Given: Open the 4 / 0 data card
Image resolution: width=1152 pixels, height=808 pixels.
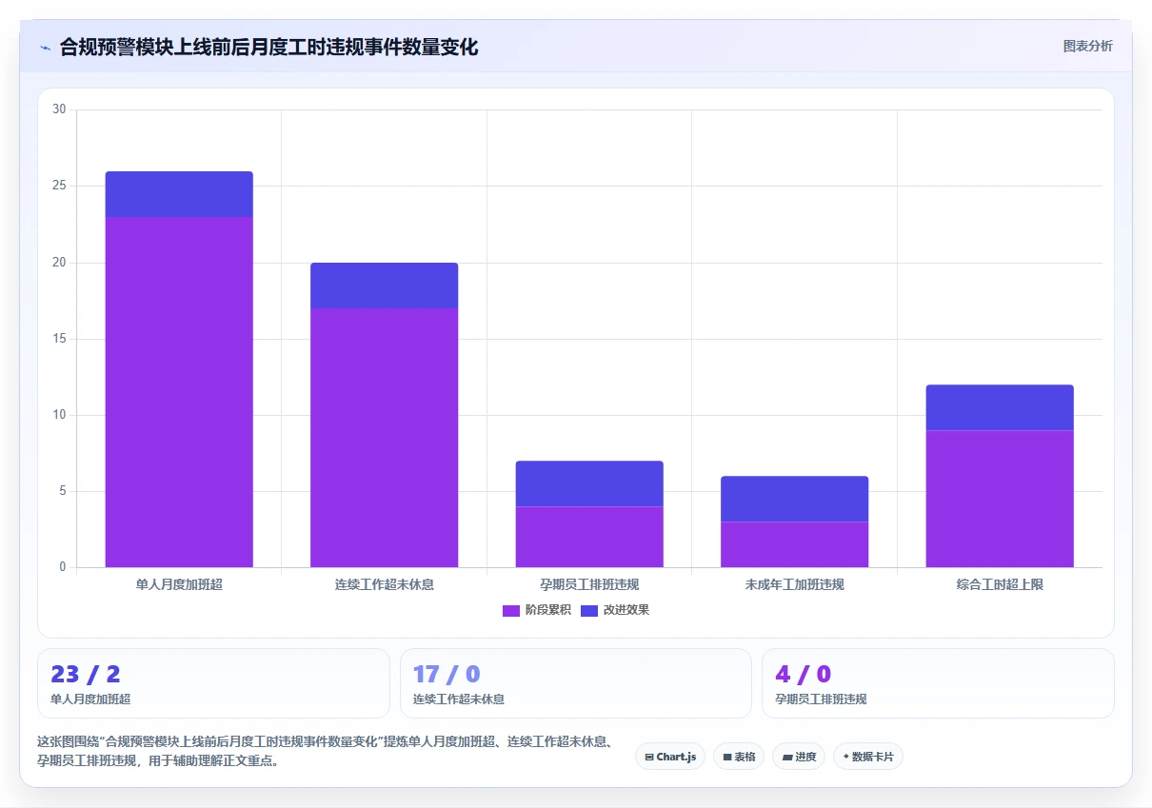Looking at the screenshot, I should click(938, 683).
